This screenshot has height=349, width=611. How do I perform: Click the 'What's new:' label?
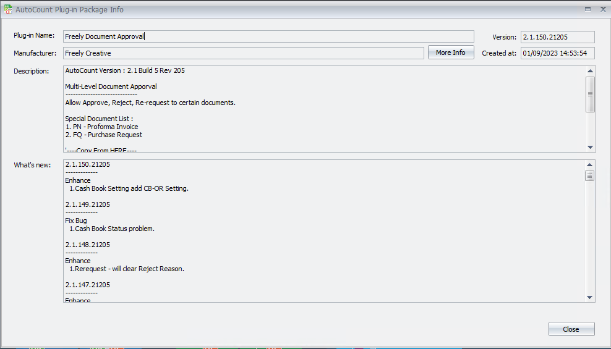32,165
